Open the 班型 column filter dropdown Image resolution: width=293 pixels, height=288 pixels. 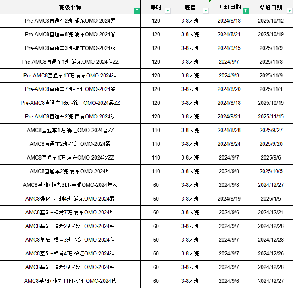pos(206,11)
